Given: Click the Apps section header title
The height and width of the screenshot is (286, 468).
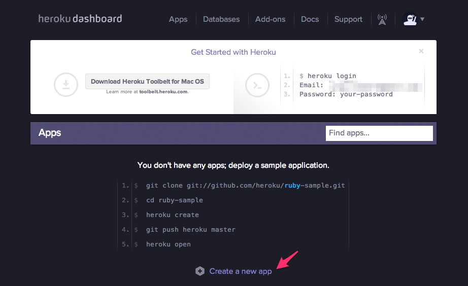Looking at the screenshot, I should 50,133.
